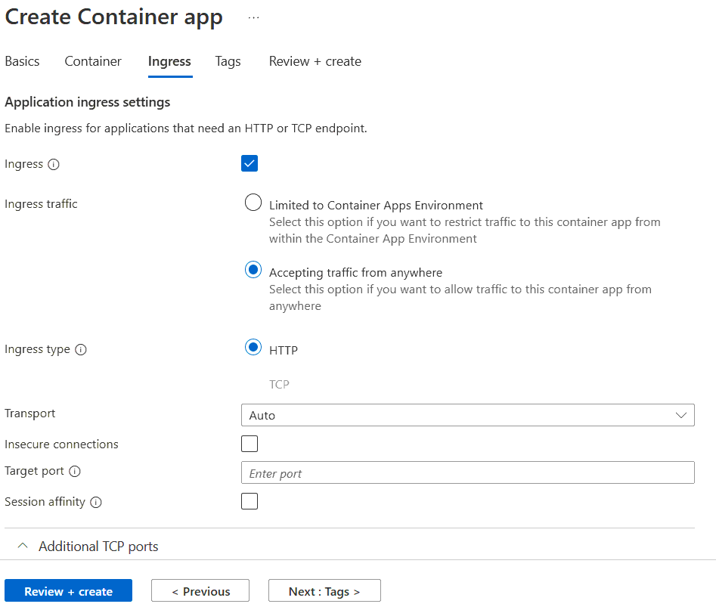Click the Target port input field
The image size is (716, 607).
[467, 472]
